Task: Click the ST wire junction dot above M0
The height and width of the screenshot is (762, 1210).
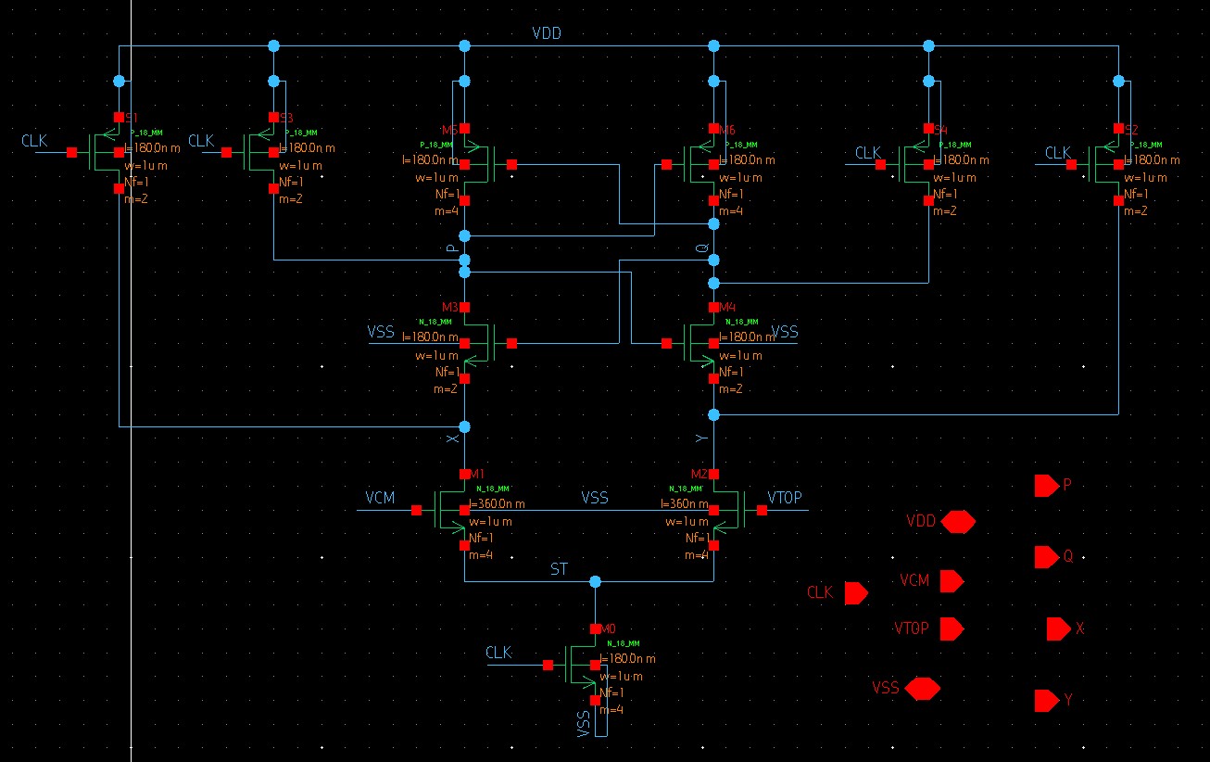Action: point(595,581)
